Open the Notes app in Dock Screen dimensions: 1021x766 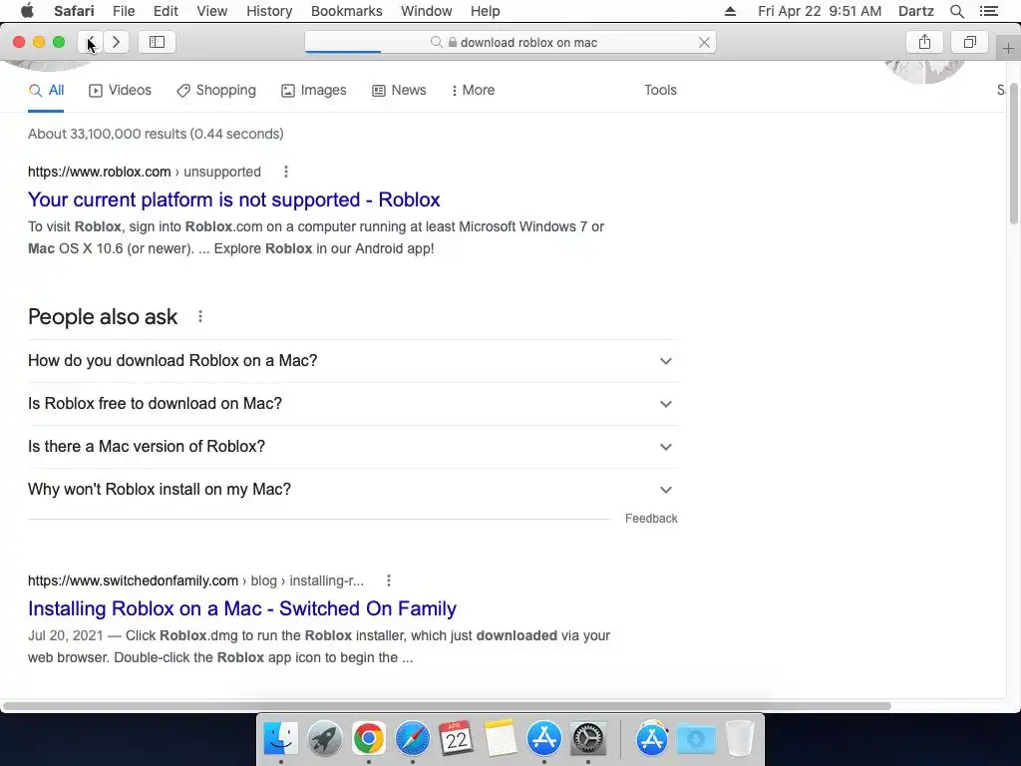[x=500, y=739]
